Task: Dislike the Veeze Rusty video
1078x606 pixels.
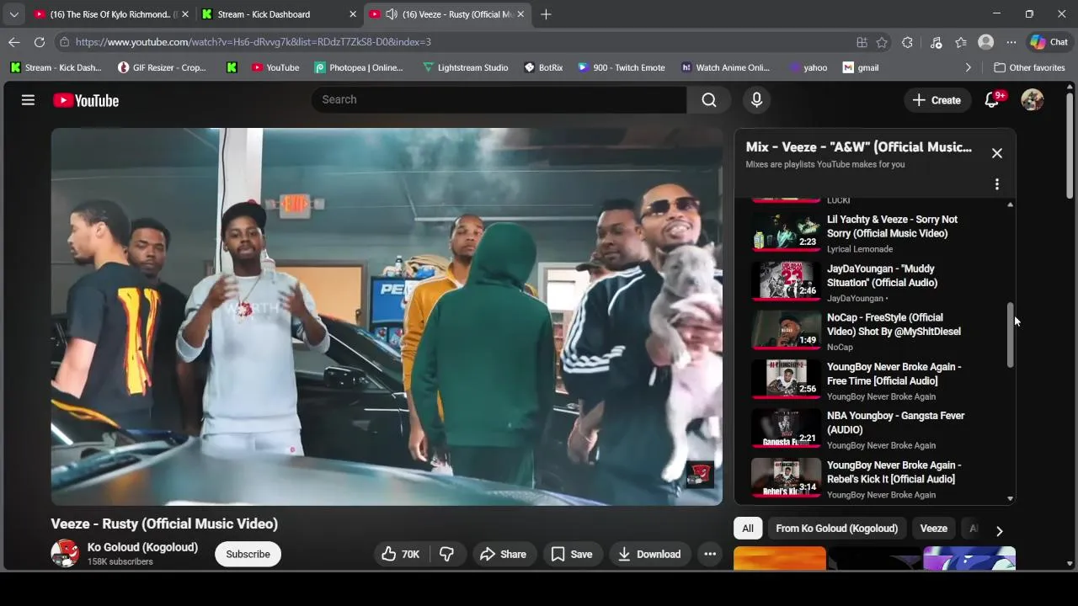Action: pyautogui.click(x=447, y=554)
